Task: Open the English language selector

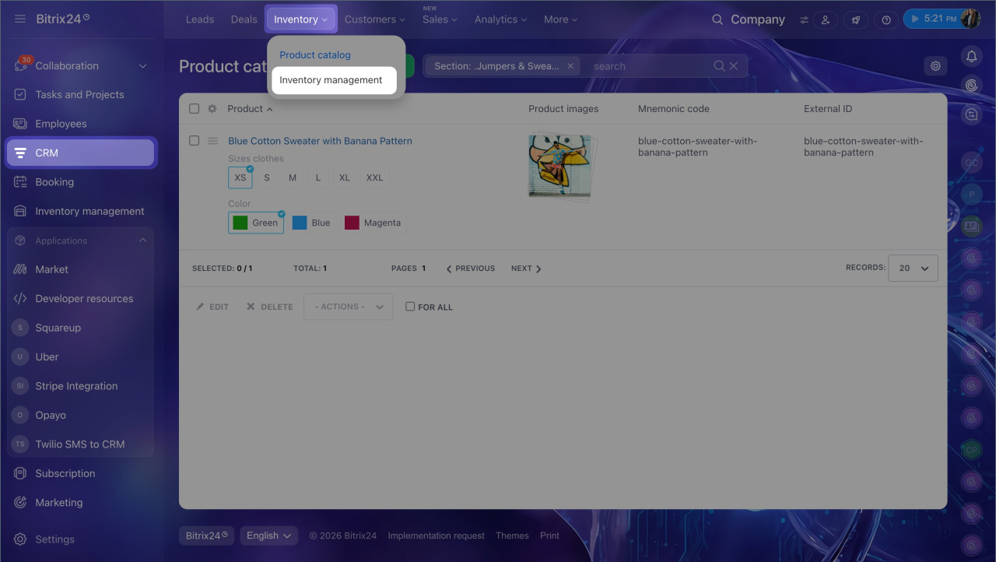Action: click(x=268, y=536)
